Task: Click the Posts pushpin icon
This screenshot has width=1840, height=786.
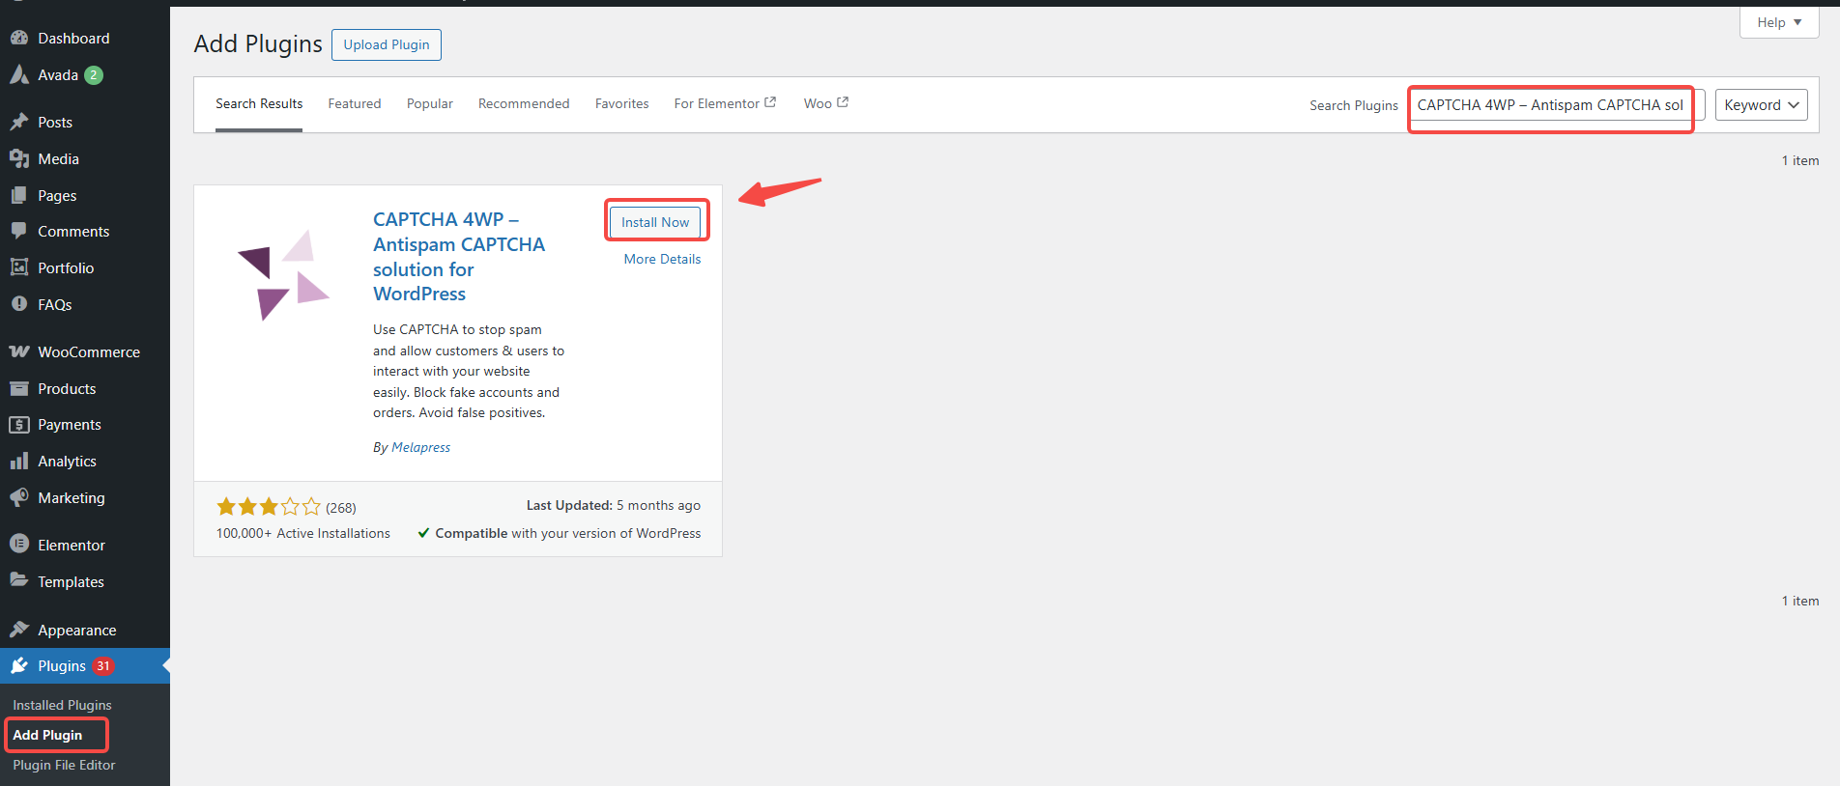Action: 19,122
